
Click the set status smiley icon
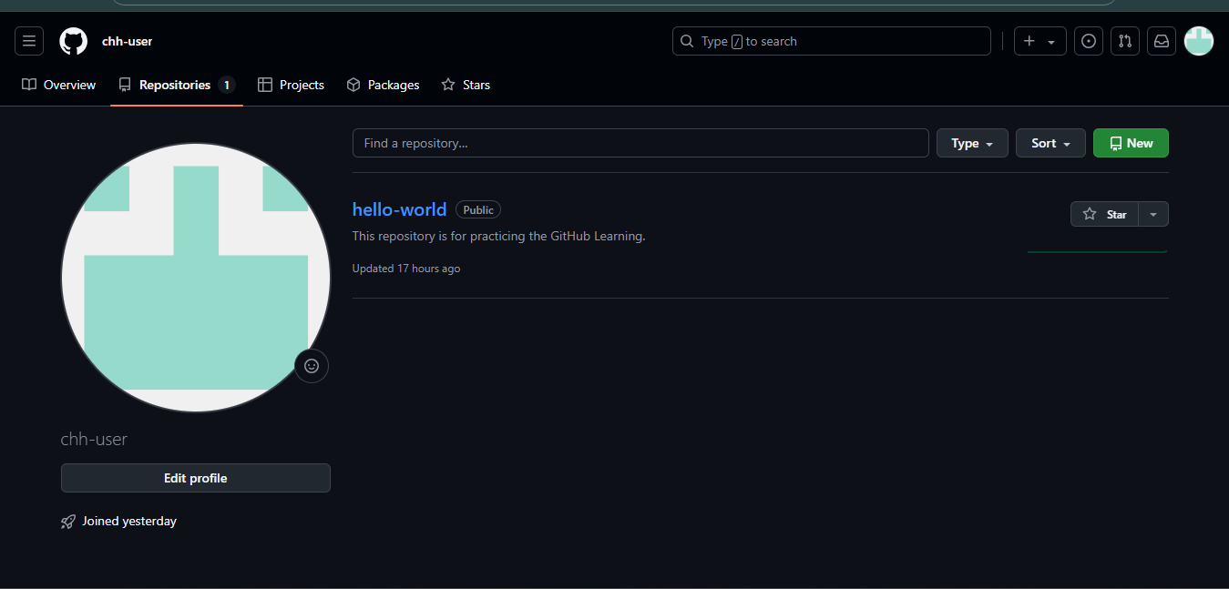click(312, 366)
